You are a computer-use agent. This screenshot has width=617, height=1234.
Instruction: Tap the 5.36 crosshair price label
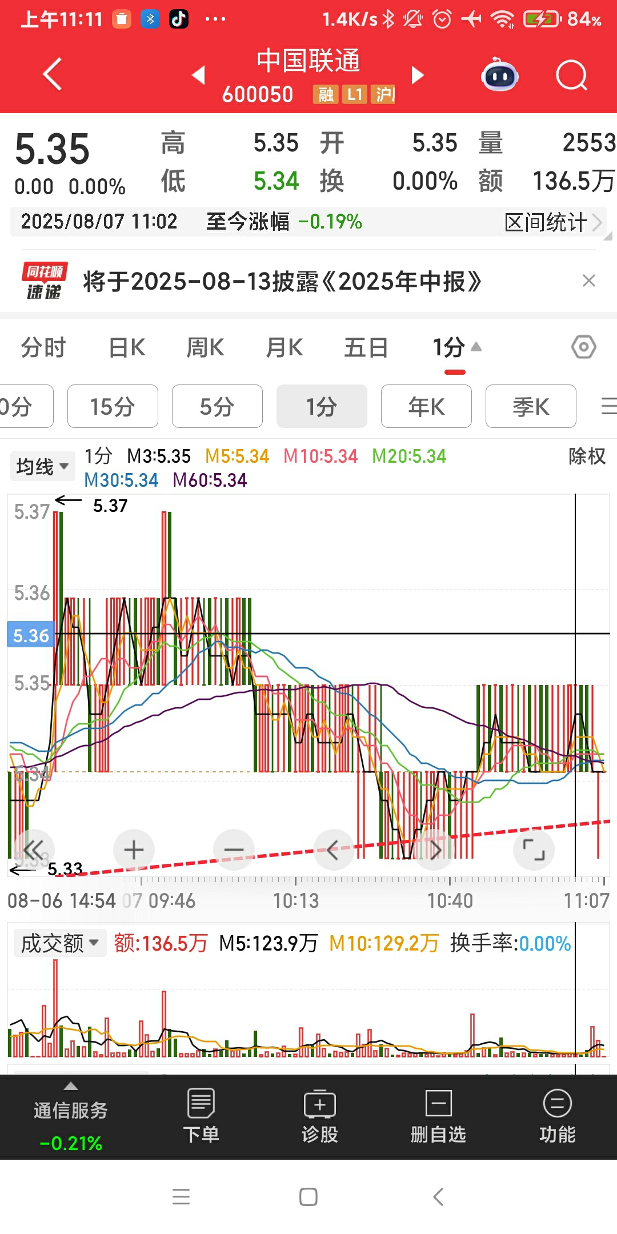(31, 635)
